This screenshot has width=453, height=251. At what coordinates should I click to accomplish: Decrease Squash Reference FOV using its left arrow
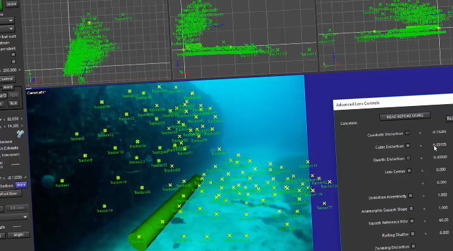[x=425, y=222]
